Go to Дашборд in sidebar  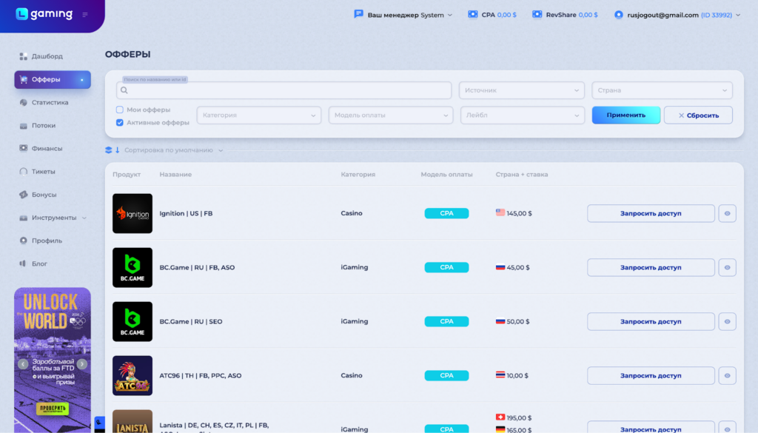point(47,56)
